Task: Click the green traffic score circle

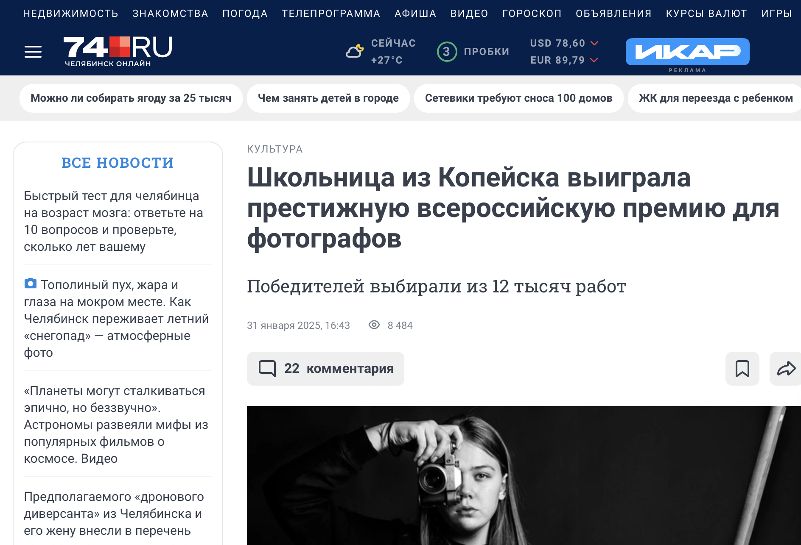Action: (x=447, y=52)
